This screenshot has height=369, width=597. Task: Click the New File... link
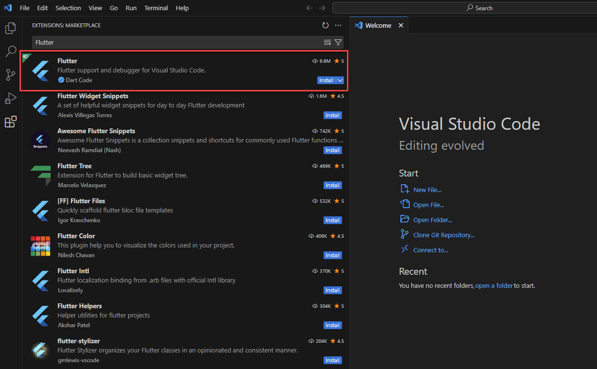[427, 190]
